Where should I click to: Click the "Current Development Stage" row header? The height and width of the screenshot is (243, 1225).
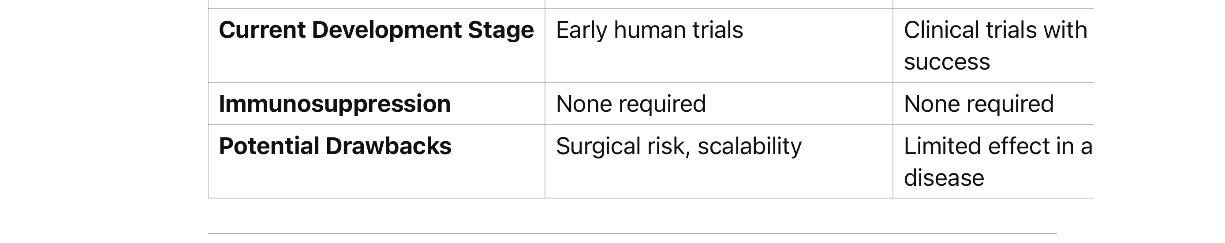[x=376, y=30]
